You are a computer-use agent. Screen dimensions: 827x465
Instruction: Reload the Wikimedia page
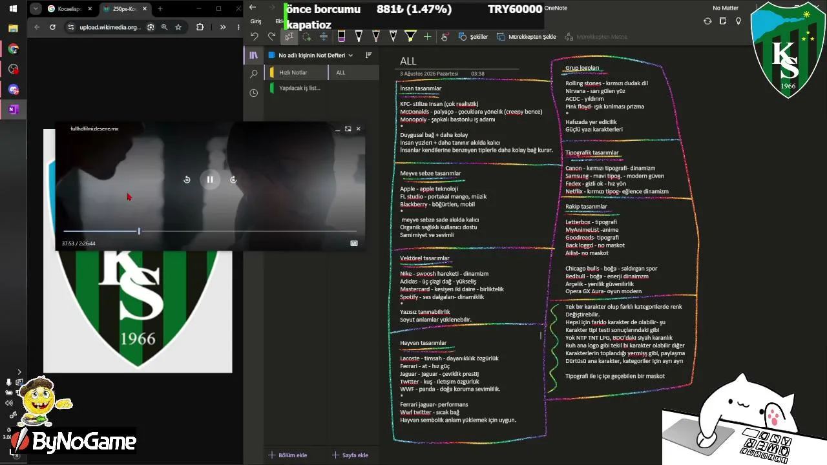click(52, 27)
